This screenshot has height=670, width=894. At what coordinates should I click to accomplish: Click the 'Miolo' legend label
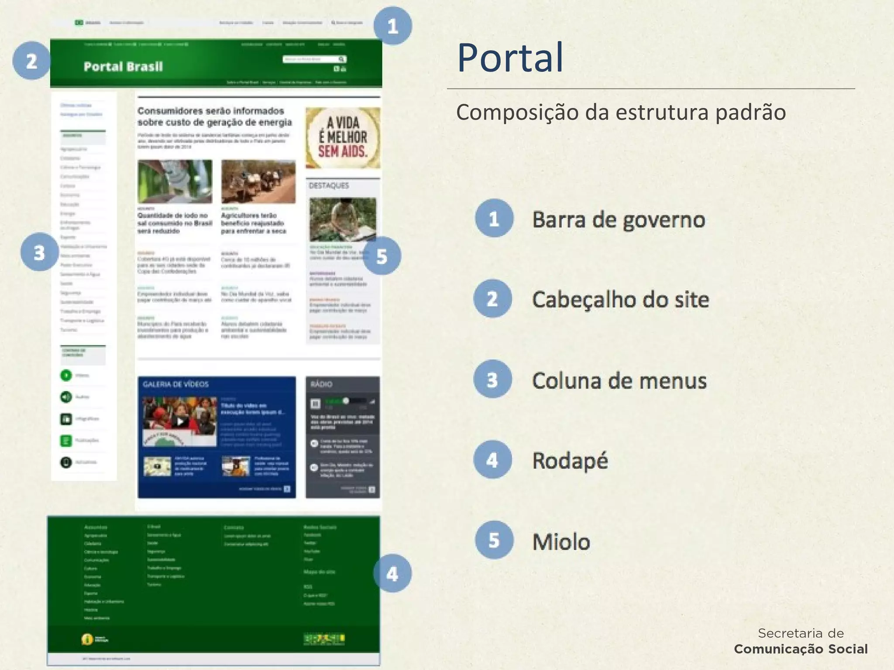[561, 542]
